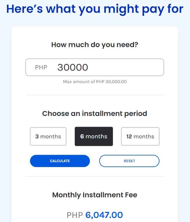Click the "Choose an installment period" heading

(x=95, y=113)
